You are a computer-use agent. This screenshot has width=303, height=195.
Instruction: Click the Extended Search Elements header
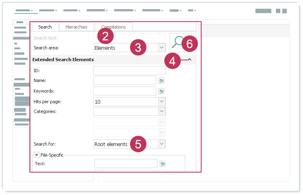63,60
